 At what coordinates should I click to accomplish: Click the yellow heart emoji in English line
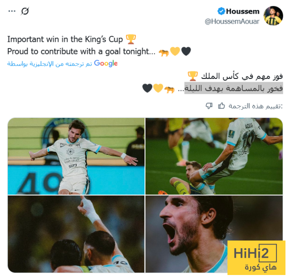[x=175, y=51]
